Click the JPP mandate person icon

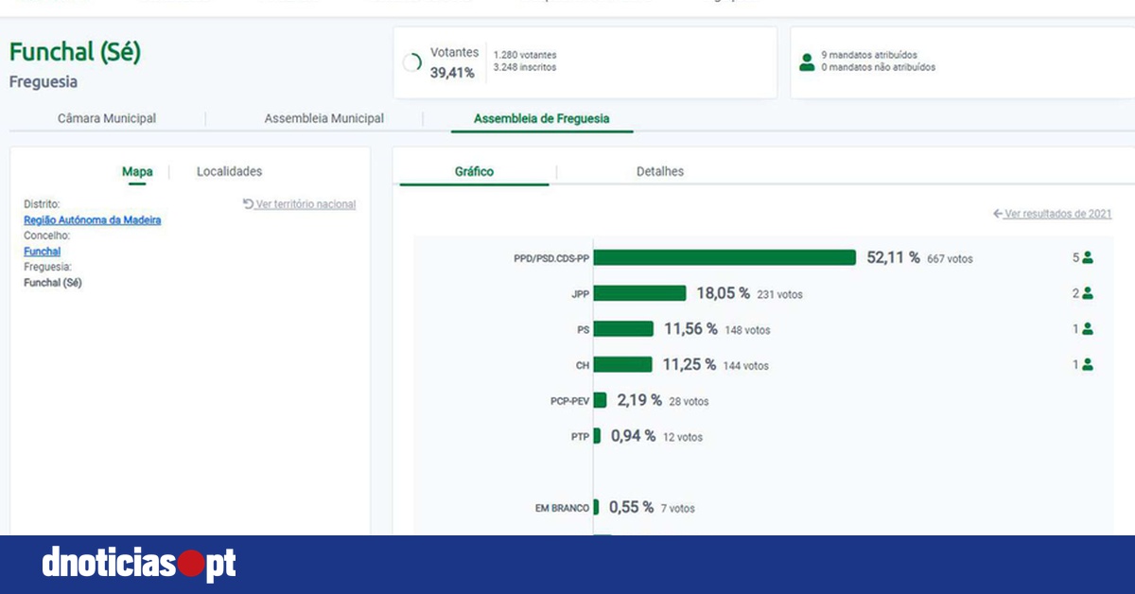point(1088,293)
